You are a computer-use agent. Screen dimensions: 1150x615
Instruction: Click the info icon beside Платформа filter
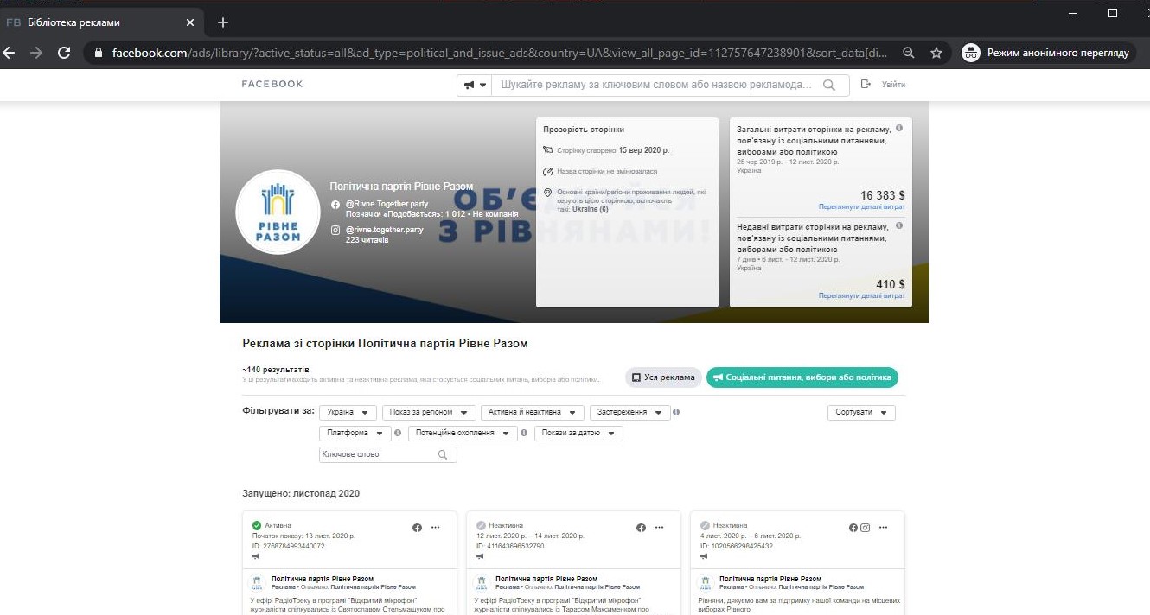point(398,433)
